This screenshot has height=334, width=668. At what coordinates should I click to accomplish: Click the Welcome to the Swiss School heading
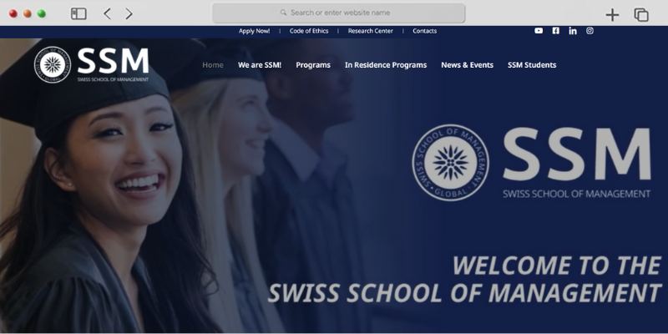coord(464,279)
